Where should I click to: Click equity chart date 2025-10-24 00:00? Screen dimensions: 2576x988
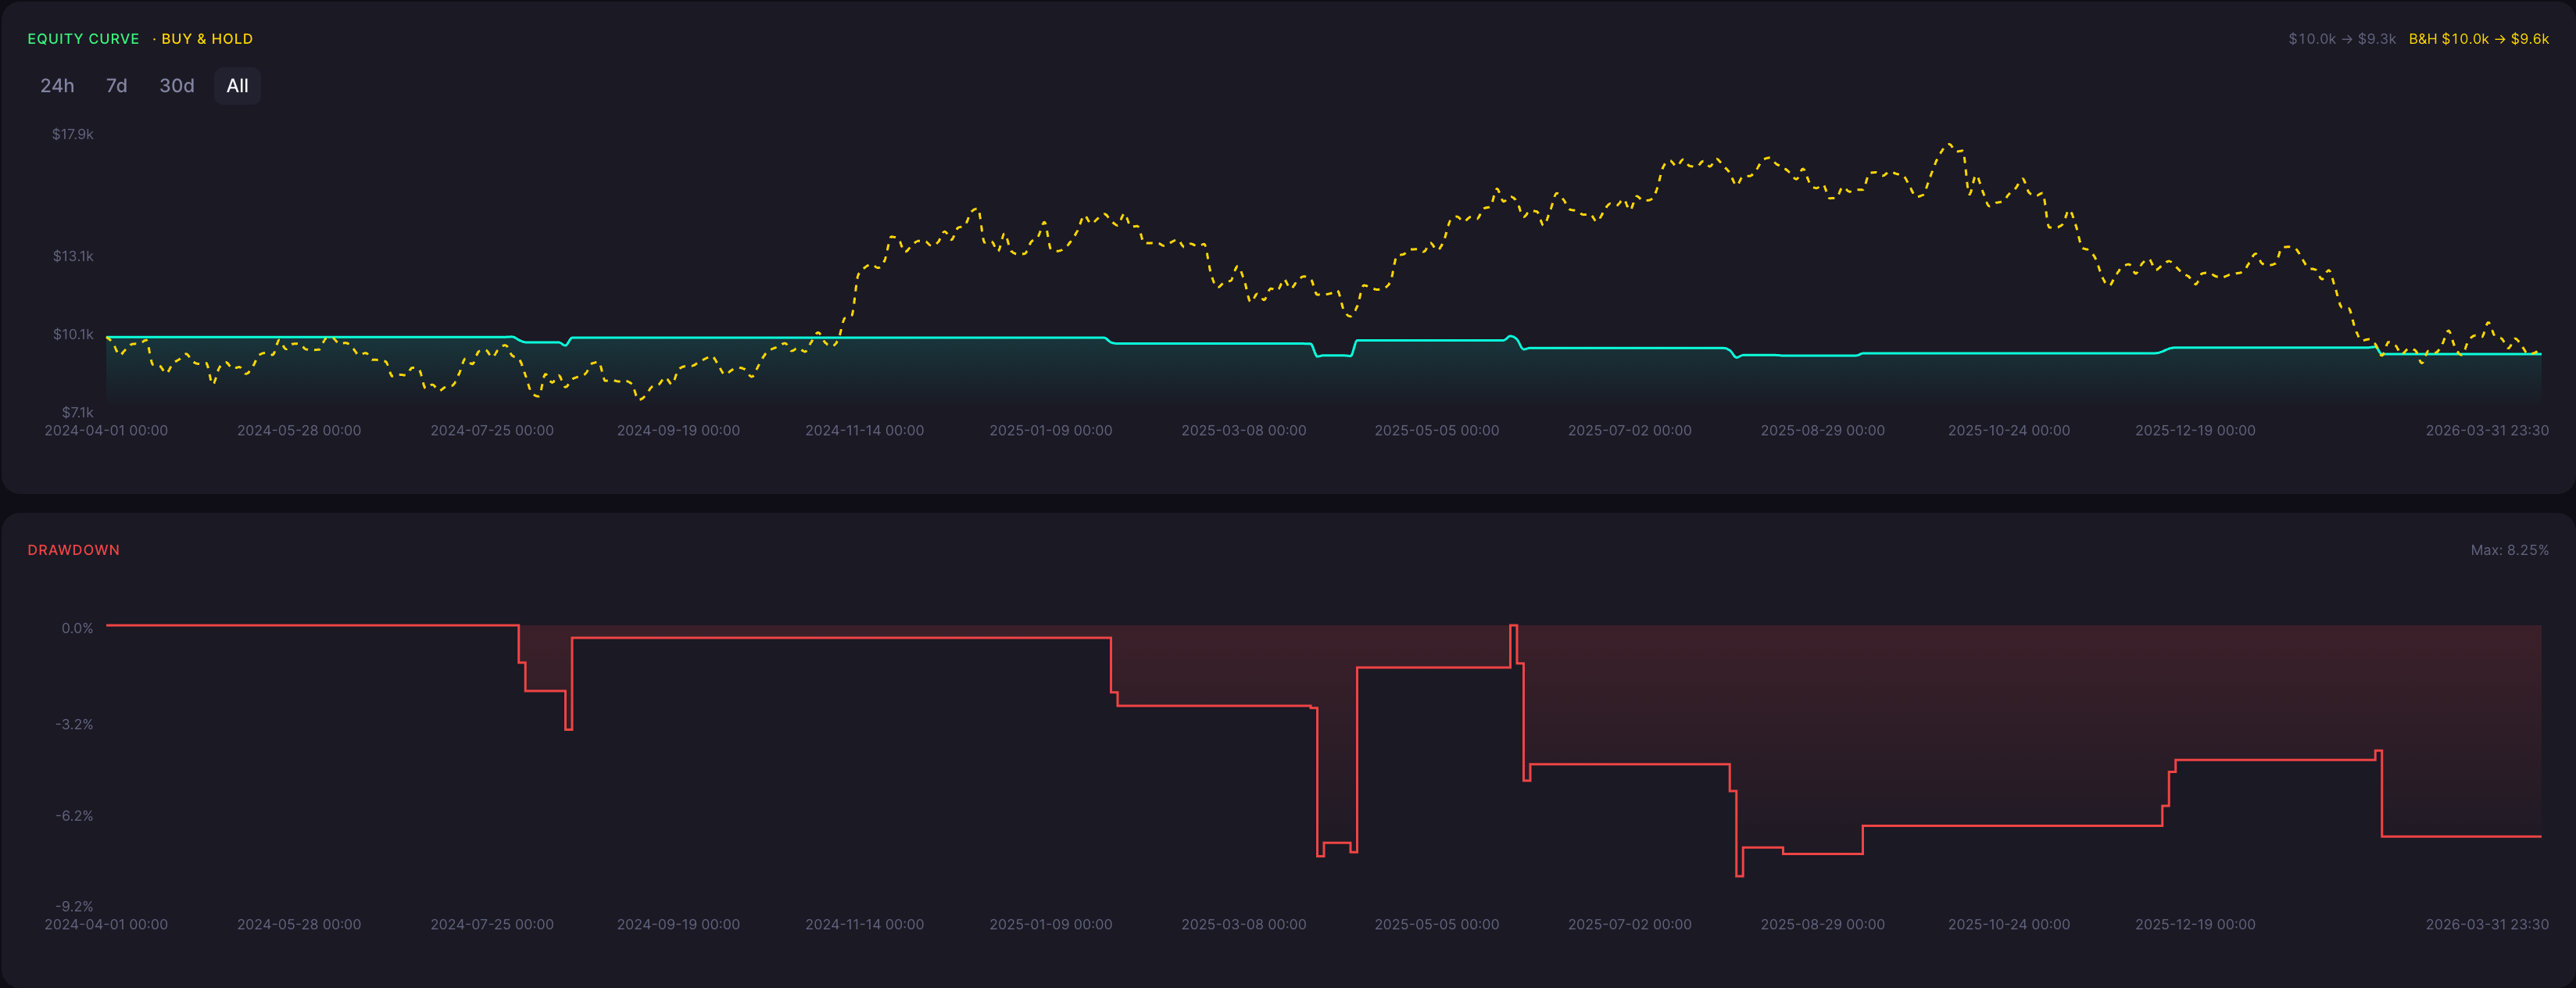(x=2009, y=431)
